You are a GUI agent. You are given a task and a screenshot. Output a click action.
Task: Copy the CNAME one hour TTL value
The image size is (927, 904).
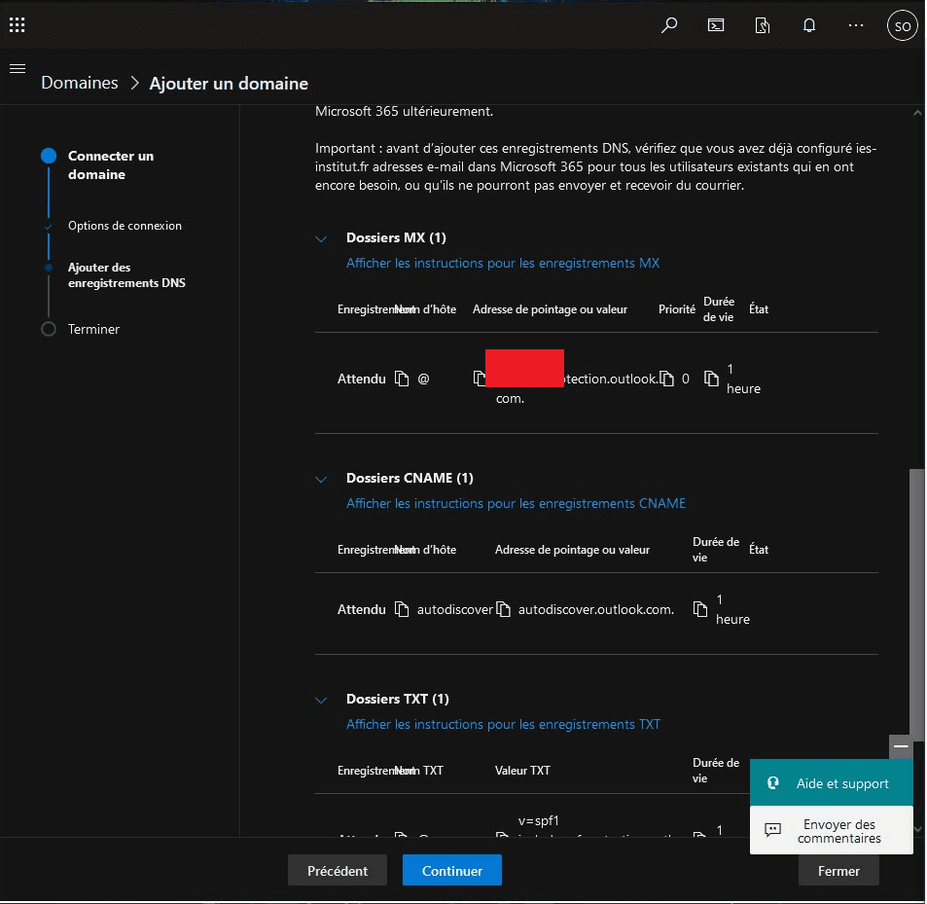coord(700,609)
